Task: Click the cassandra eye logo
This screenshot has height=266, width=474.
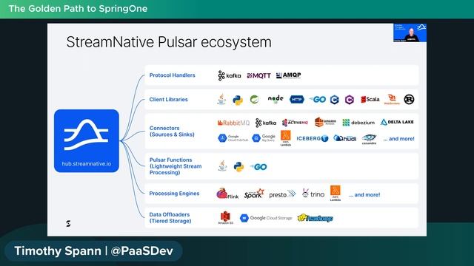Action: pos(369,139)
